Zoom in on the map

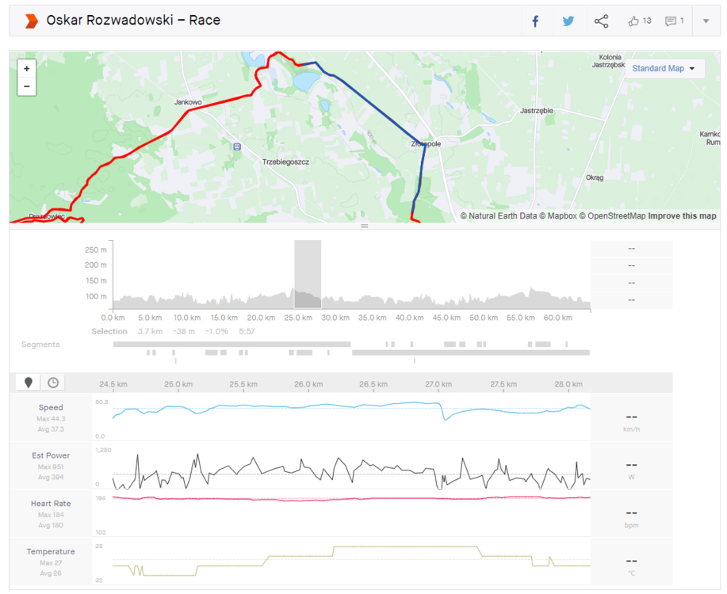pyautogui.click(x=27, y=69)
